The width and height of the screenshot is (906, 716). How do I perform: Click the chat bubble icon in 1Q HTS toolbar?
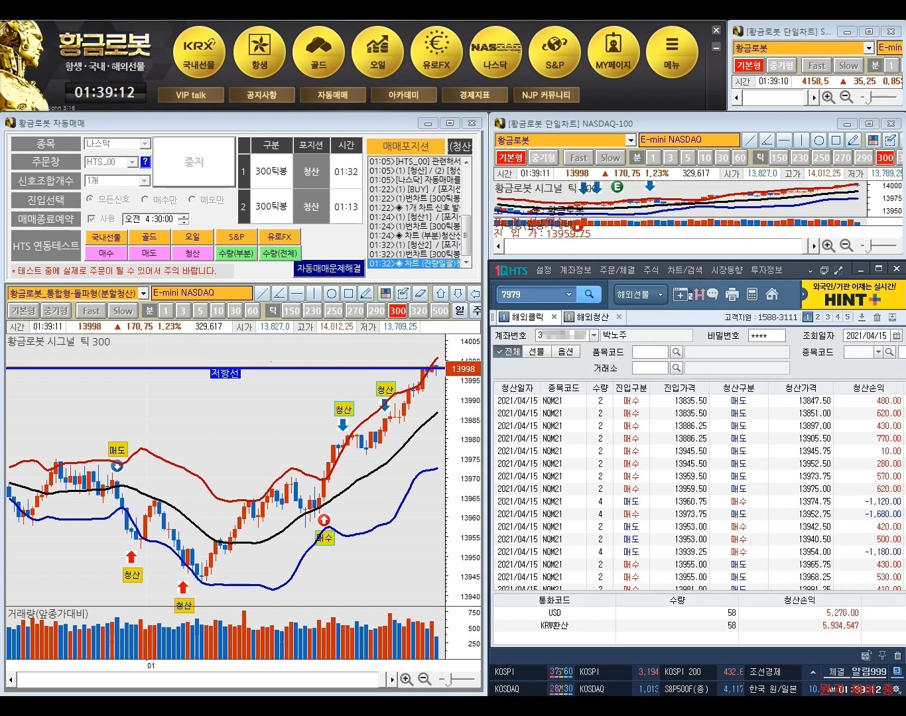712,294
